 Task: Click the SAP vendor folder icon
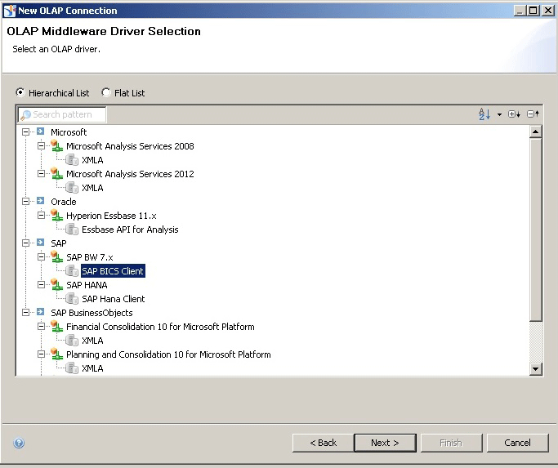41,243
